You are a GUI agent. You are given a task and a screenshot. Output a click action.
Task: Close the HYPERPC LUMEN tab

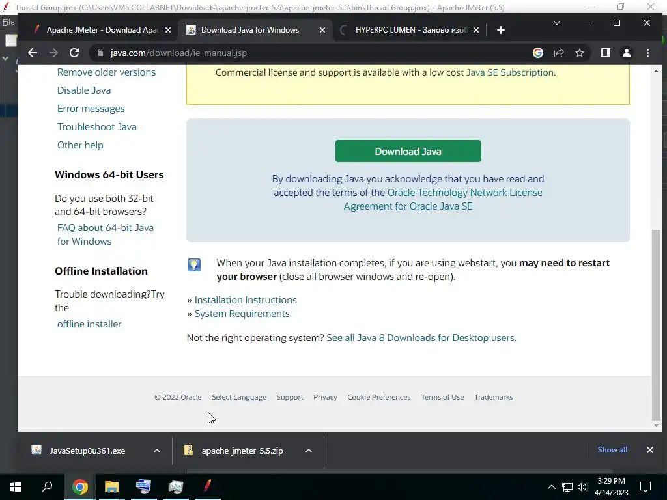tap(476, 30)
